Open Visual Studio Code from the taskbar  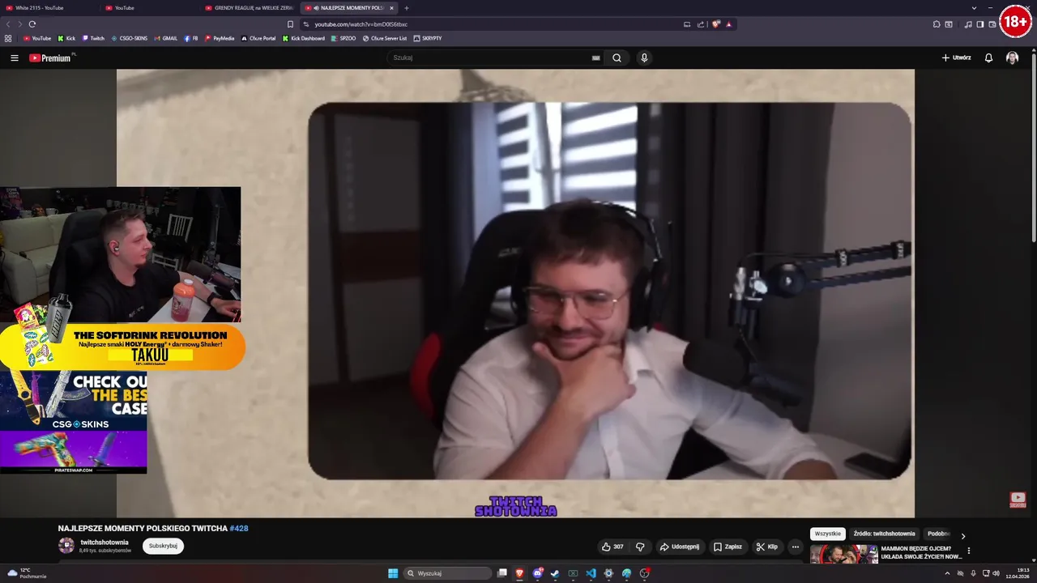(591, 573)
